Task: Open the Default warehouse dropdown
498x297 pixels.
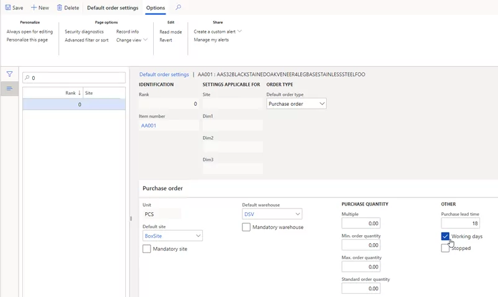Action: pos(298,214)
